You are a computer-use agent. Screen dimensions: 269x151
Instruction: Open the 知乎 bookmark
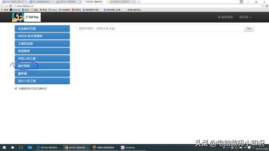click(25, 10)
